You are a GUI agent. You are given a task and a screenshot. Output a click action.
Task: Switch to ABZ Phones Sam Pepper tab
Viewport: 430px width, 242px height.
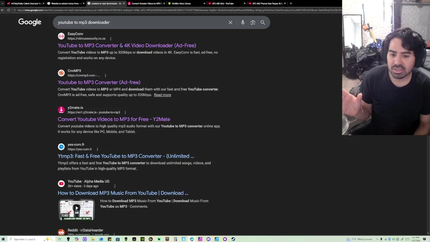(267, 3)
